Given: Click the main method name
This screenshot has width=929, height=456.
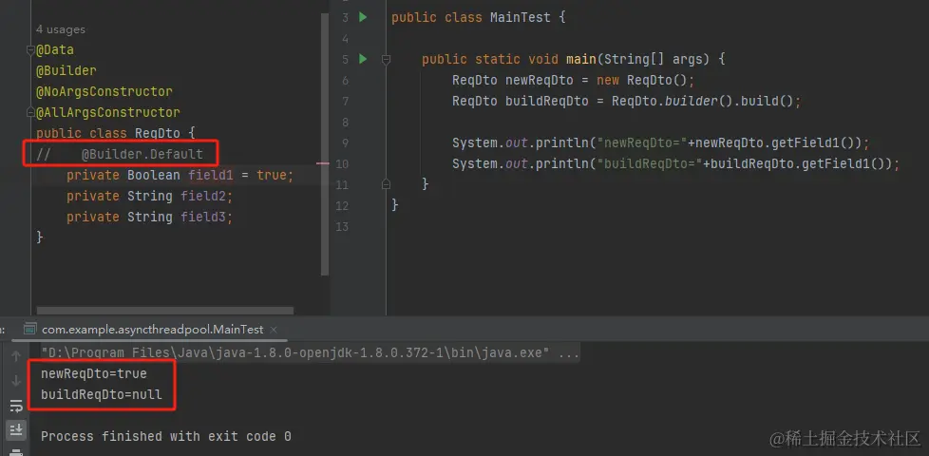Looking at the screenshot, I should [581, 59].
